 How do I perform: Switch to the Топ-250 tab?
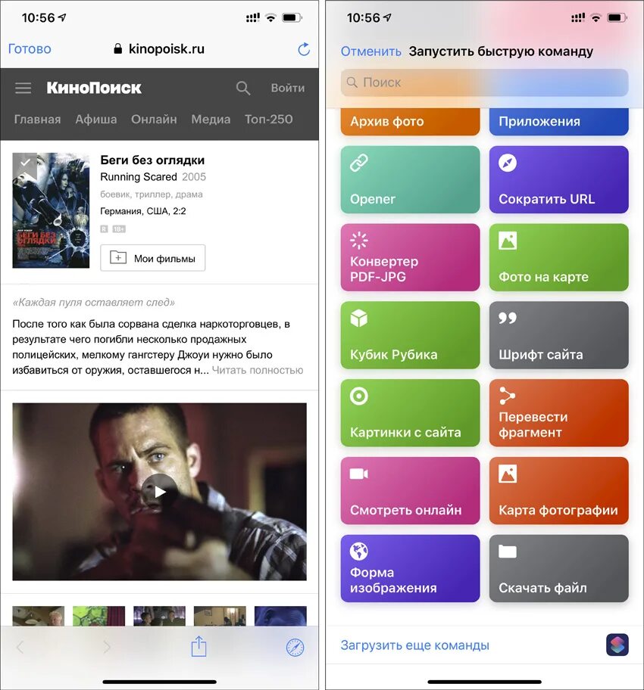coord(268,120)
